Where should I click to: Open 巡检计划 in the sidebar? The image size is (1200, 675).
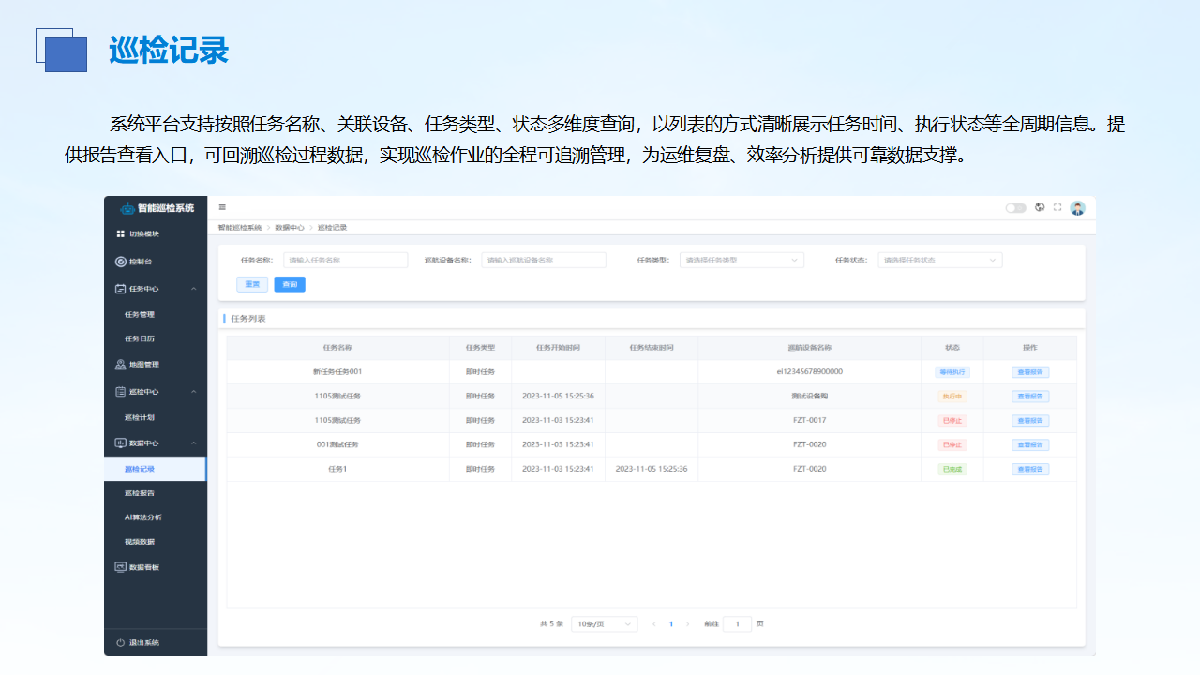tap(140, 417)
